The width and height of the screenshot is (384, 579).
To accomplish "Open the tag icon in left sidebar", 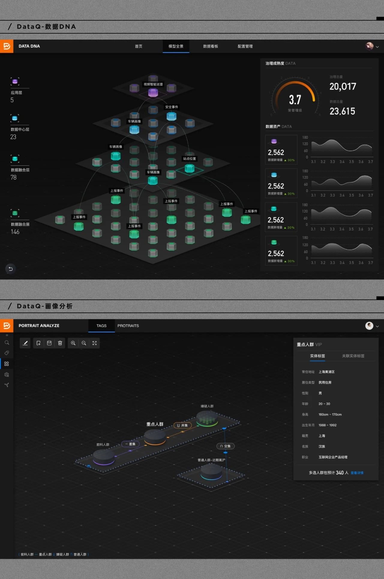I will (7, 353).
